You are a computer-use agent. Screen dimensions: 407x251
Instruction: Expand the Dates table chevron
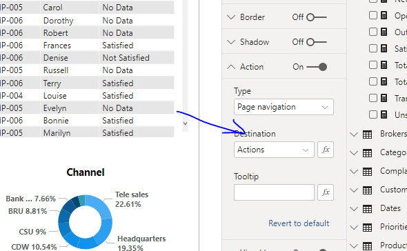pyautogui.click(x=354, y=209)
